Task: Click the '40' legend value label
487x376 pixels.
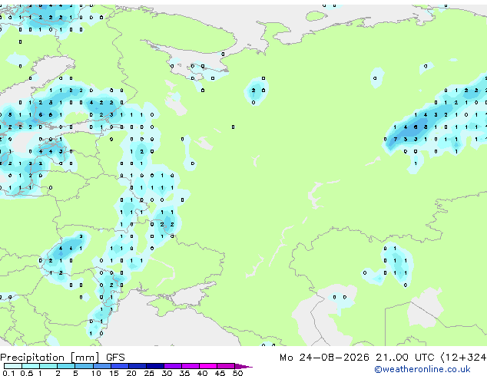Action: (x=203, y=373)
